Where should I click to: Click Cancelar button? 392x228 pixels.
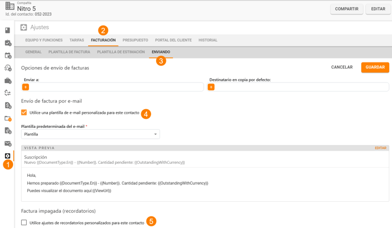pos(342,67)
